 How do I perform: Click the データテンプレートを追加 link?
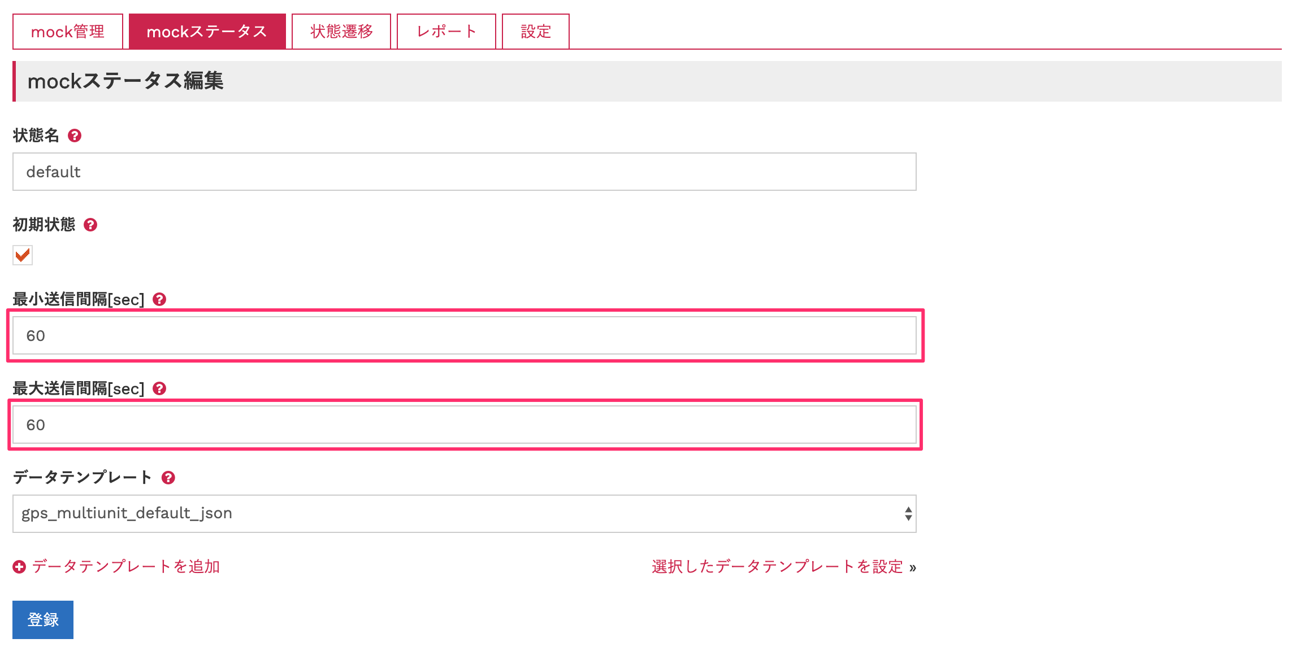click(x=125, y=567)
